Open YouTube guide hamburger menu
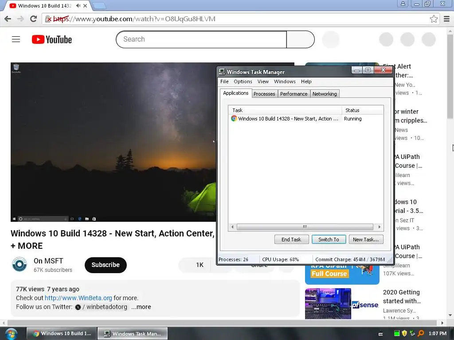The height and width of the screenshot is (340, 454). [x=16, y=39]
